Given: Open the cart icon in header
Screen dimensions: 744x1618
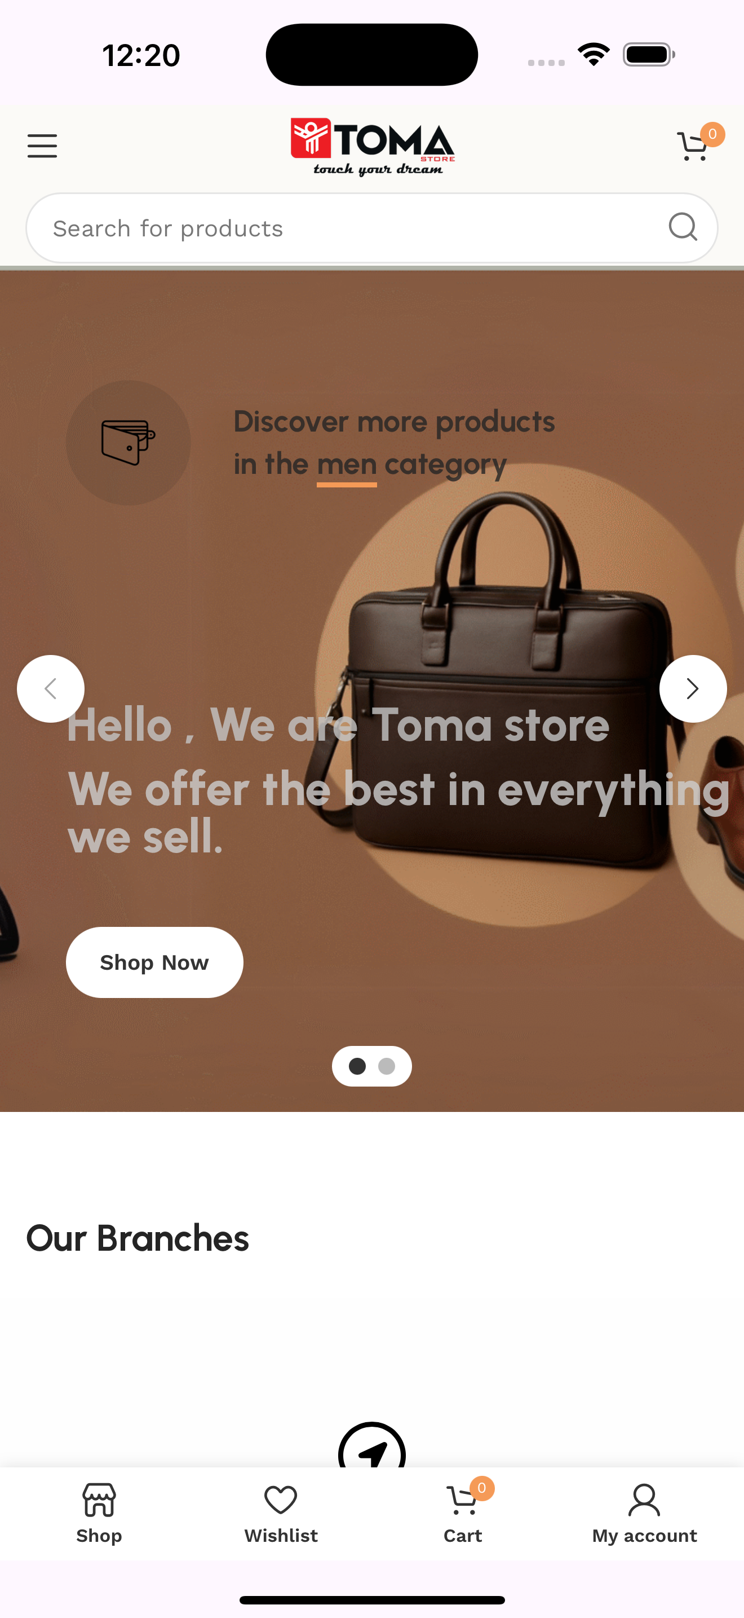Looking at the screenshot, I should 695,146.
